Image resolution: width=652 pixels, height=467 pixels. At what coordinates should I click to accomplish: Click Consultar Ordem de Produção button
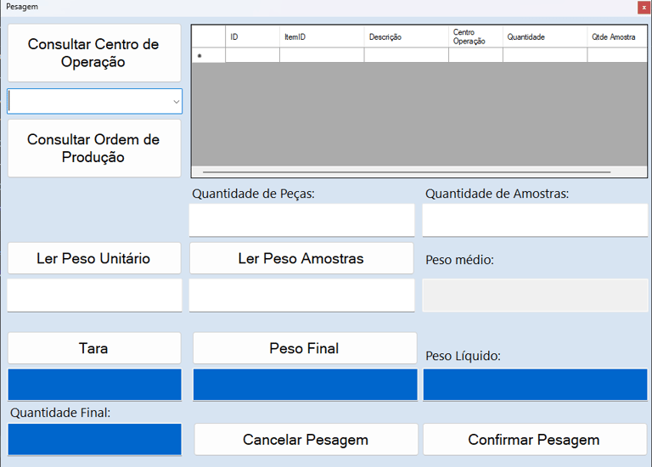click(x=94, y=148)
